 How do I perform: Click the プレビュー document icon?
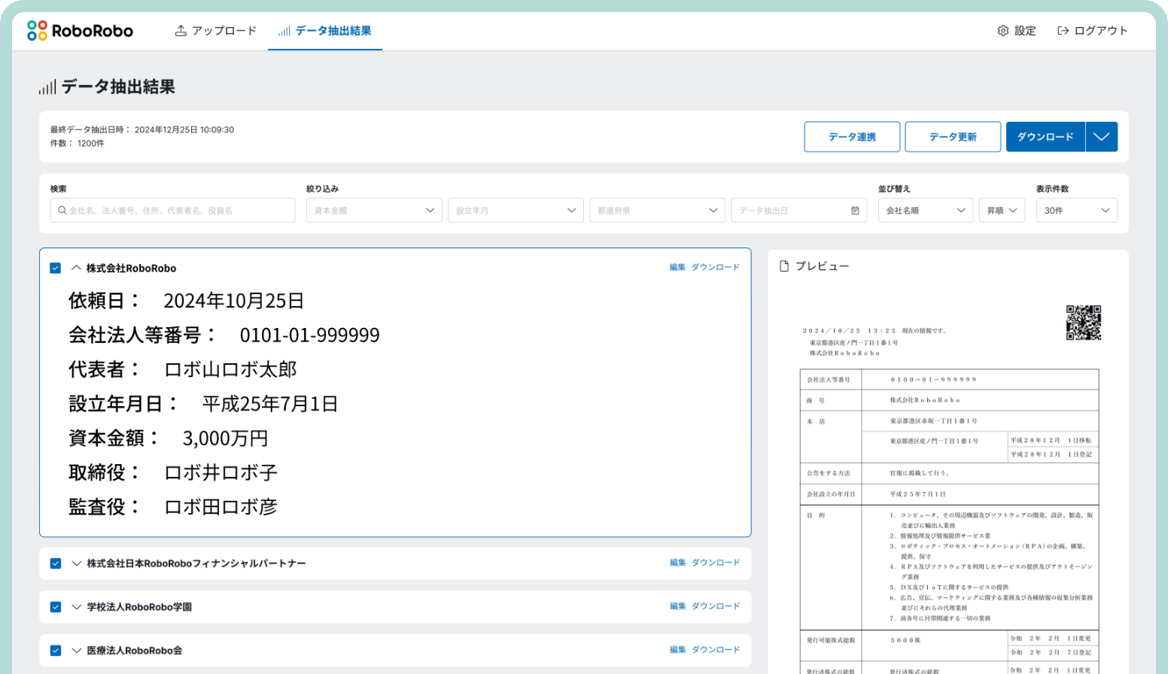click(784, 266)
